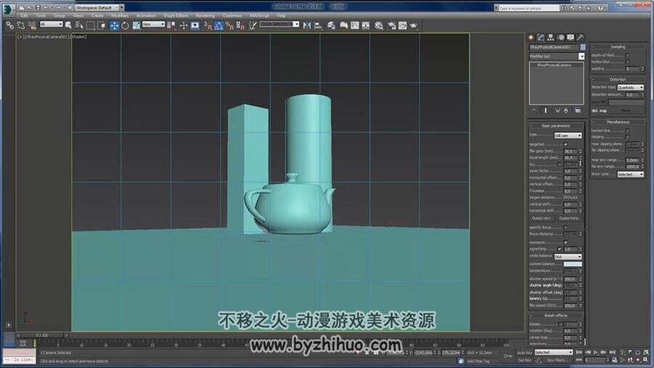Image resolution: width=654 pixels, height=368 pixels.
Task: Click the Guess vert. button
Action: coord(541,218)
